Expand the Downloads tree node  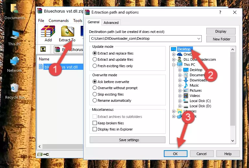tap(180, 80)
